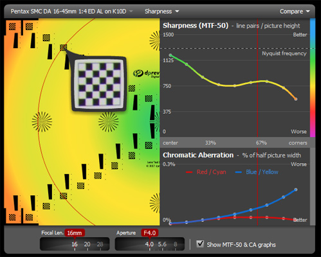Image resolution: width=321 pixels, height=257 pixels.
Task: Set focal length to 28 on the slider
Action: [100, 244]
